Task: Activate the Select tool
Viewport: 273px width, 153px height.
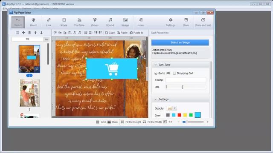Action: click(x=18, y=22)
